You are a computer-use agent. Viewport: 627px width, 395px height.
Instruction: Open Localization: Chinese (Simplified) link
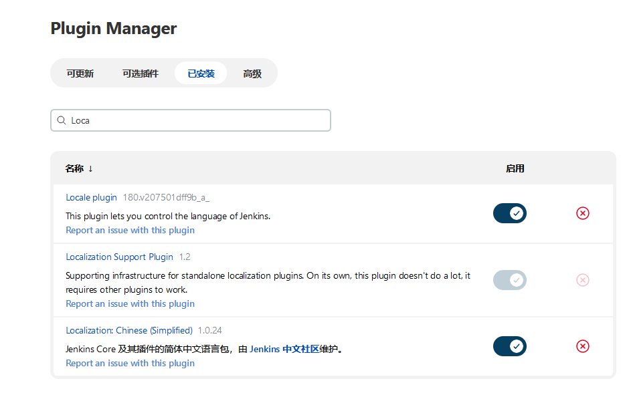click(x=129, y=330)
